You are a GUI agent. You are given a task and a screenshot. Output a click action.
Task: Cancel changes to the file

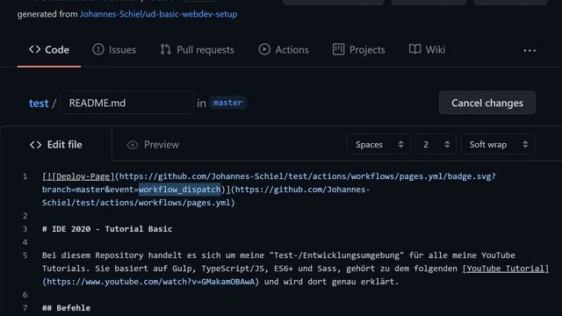point(487,103)
